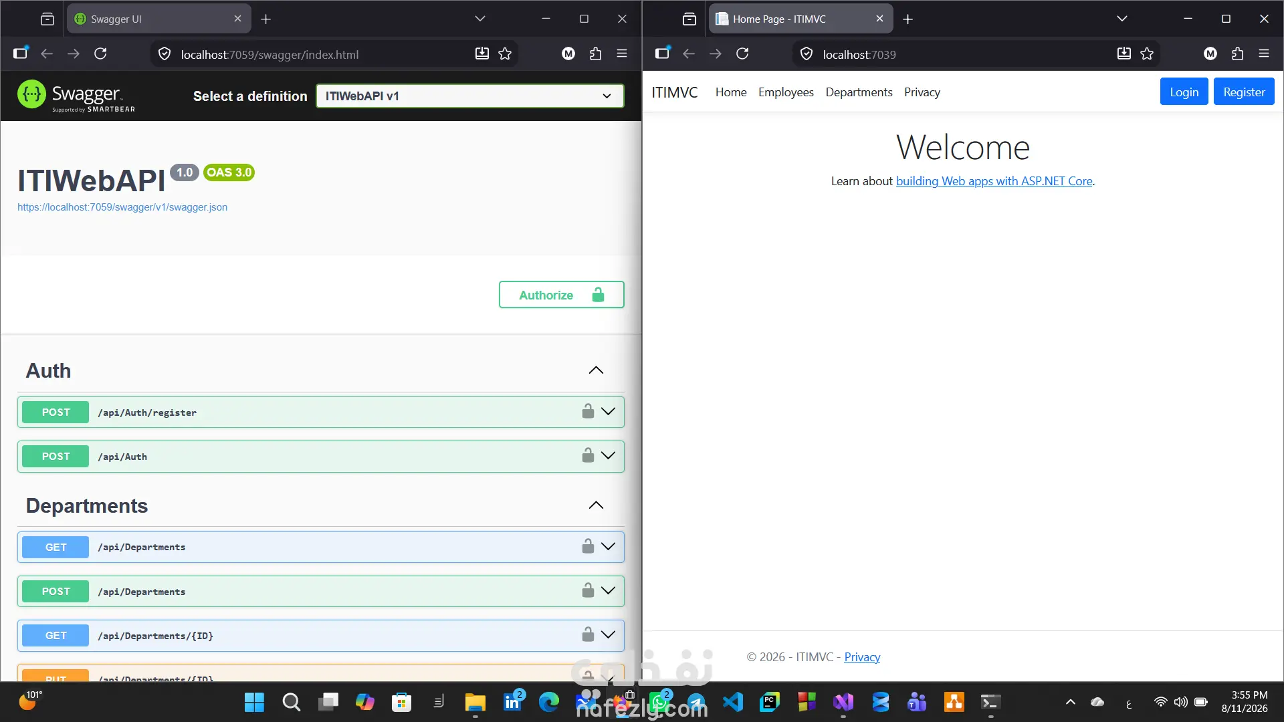Collapse the Departments section
This screenshot has height=722, width=1284.
coord(596,505)
